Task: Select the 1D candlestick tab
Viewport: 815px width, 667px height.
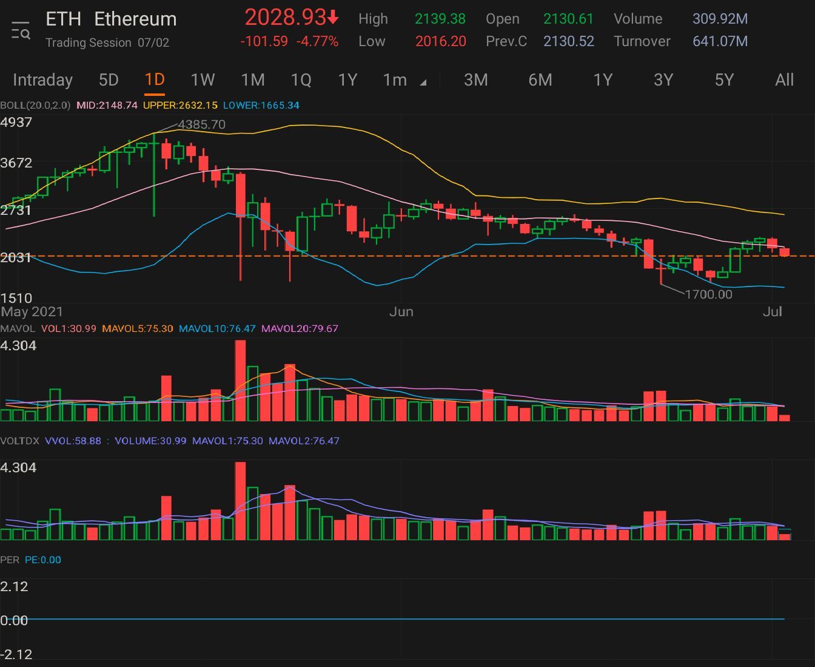Action: point(155,80)
